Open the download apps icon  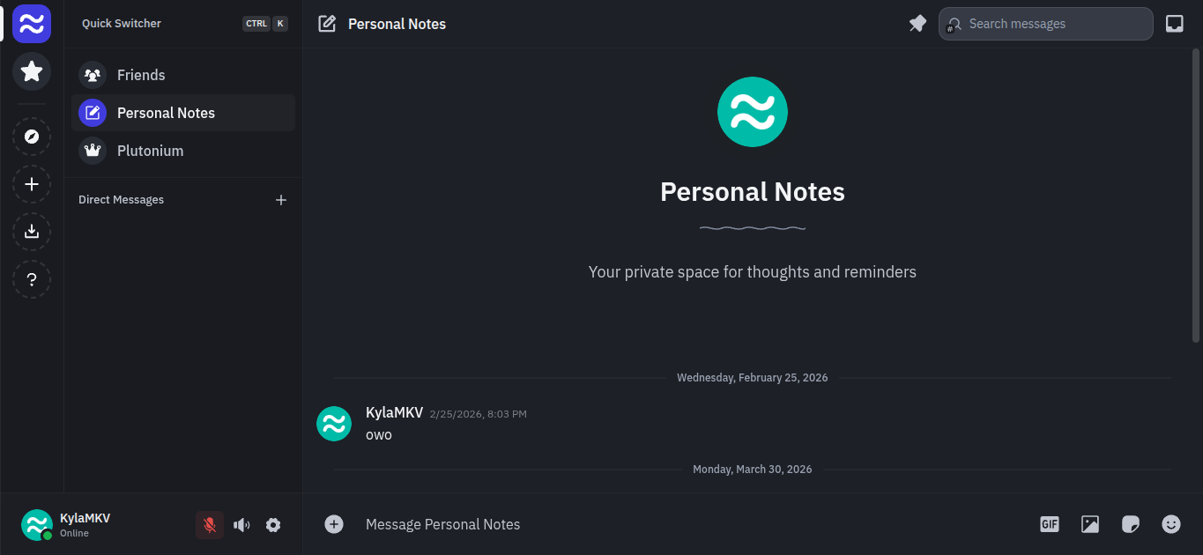[32, 232]
